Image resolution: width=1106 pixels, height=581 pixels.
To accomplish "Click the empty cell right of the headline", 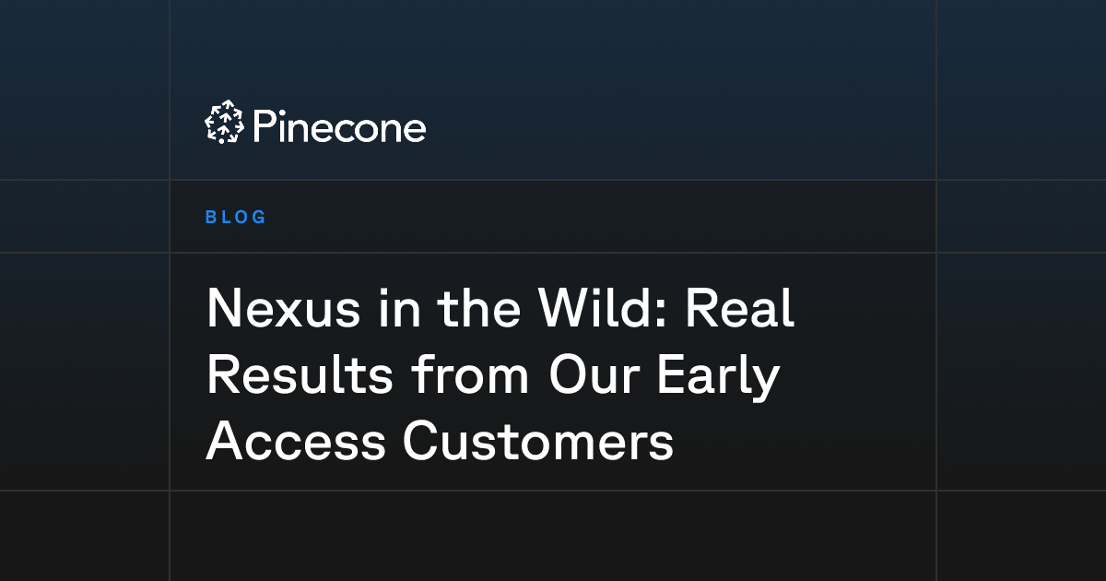I will [x=1021, y=372].
